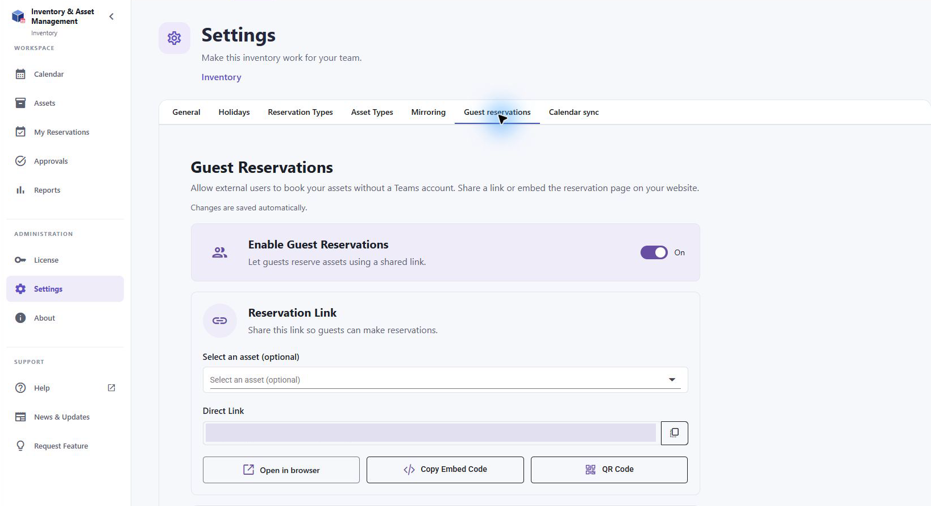Open the Calendar icon in sidebar

tap(20, 74)
